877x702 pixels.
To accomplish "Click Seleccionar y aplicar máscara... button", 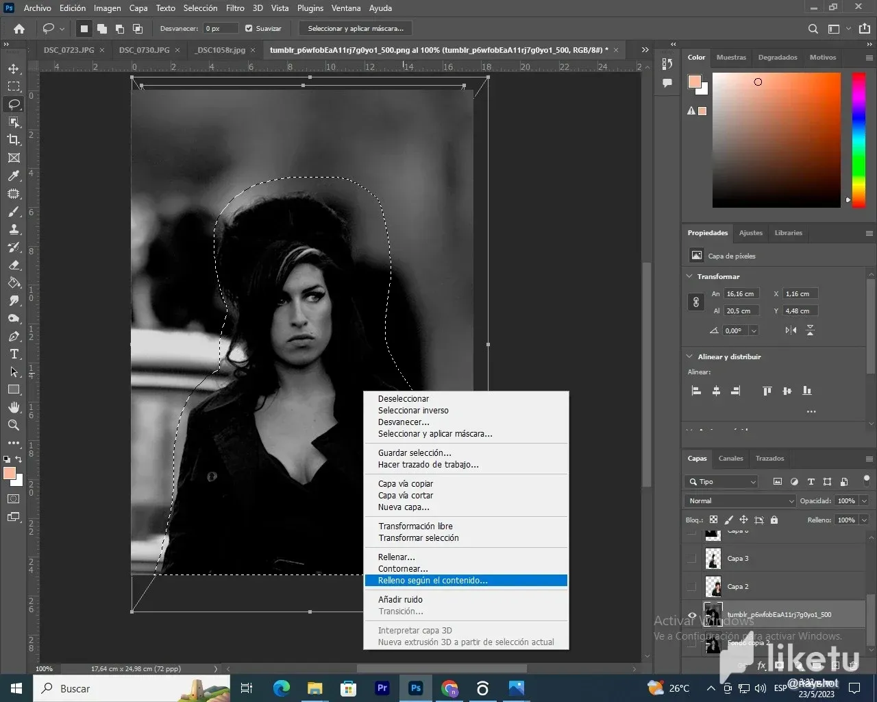I will coord(356,29).
